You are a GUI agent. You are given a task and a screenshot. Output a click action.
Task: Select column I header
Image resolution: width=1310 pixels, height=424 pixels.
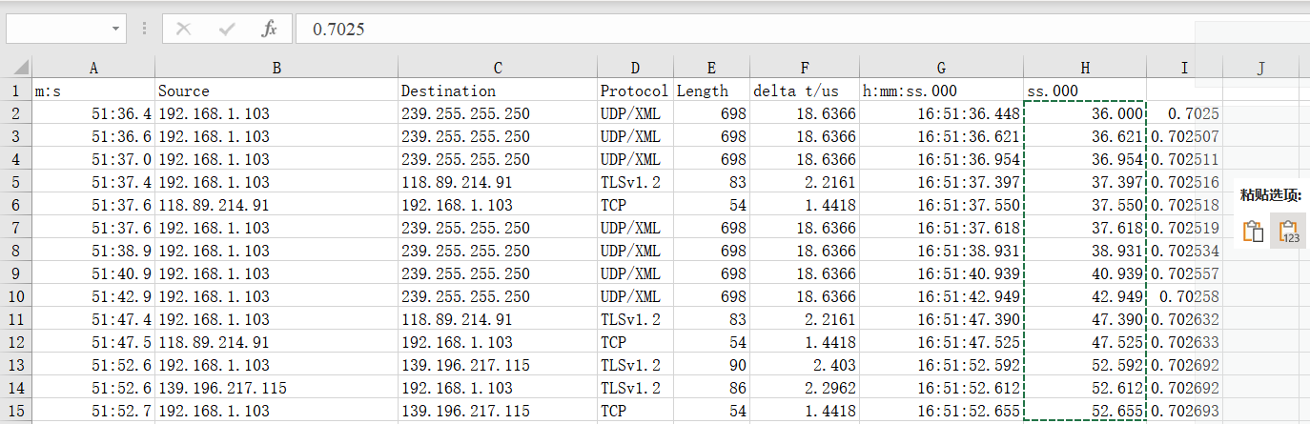[1184, 68]
